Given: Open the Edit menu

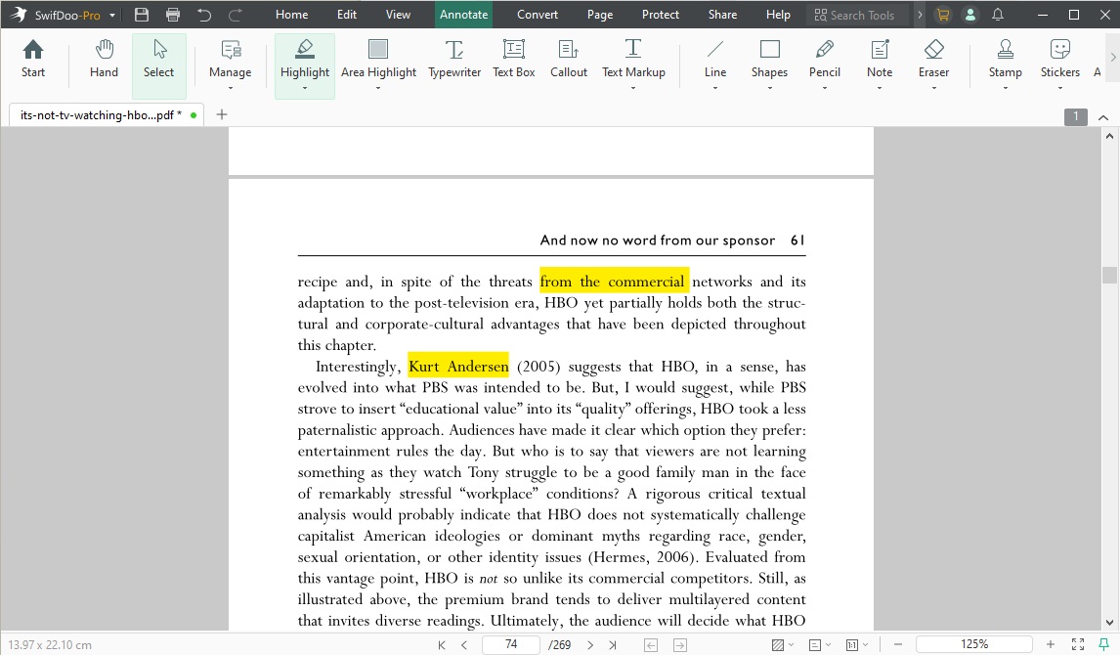Looking at the screenshot, I should click(346, 15).
